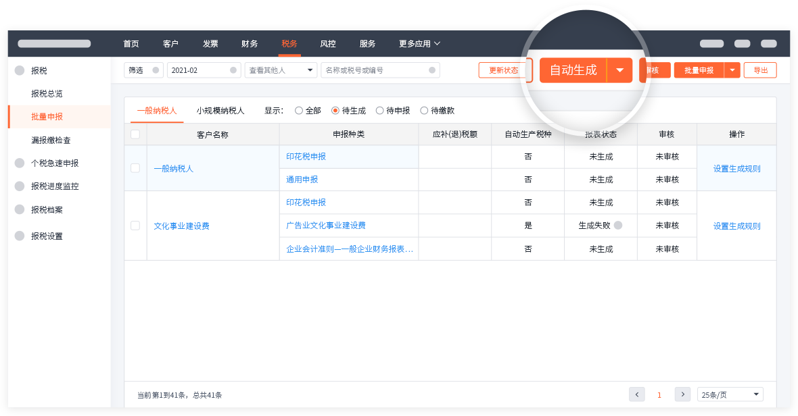Switch to the 一般纳税人 tab
Image resolution: width=798 pixels, height=416 pixels.
[x=157, y=110]
